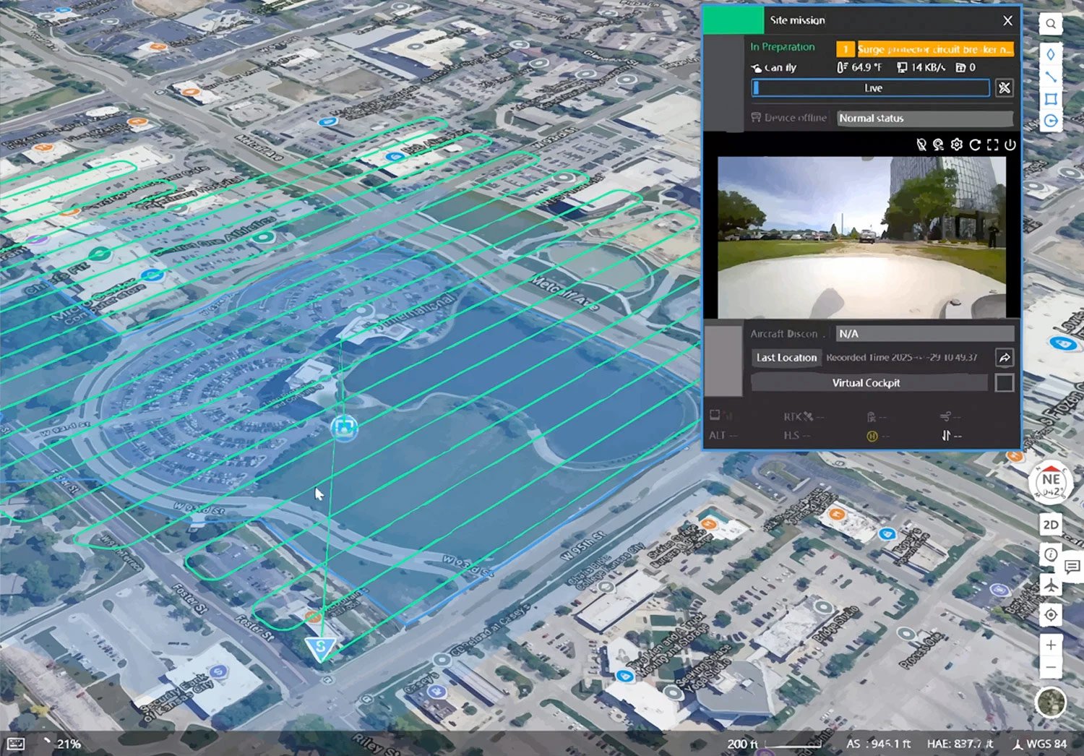Expand live view to fullscreen
The width and height of the screenshot is (1084, 756).
tap(992, 145)
